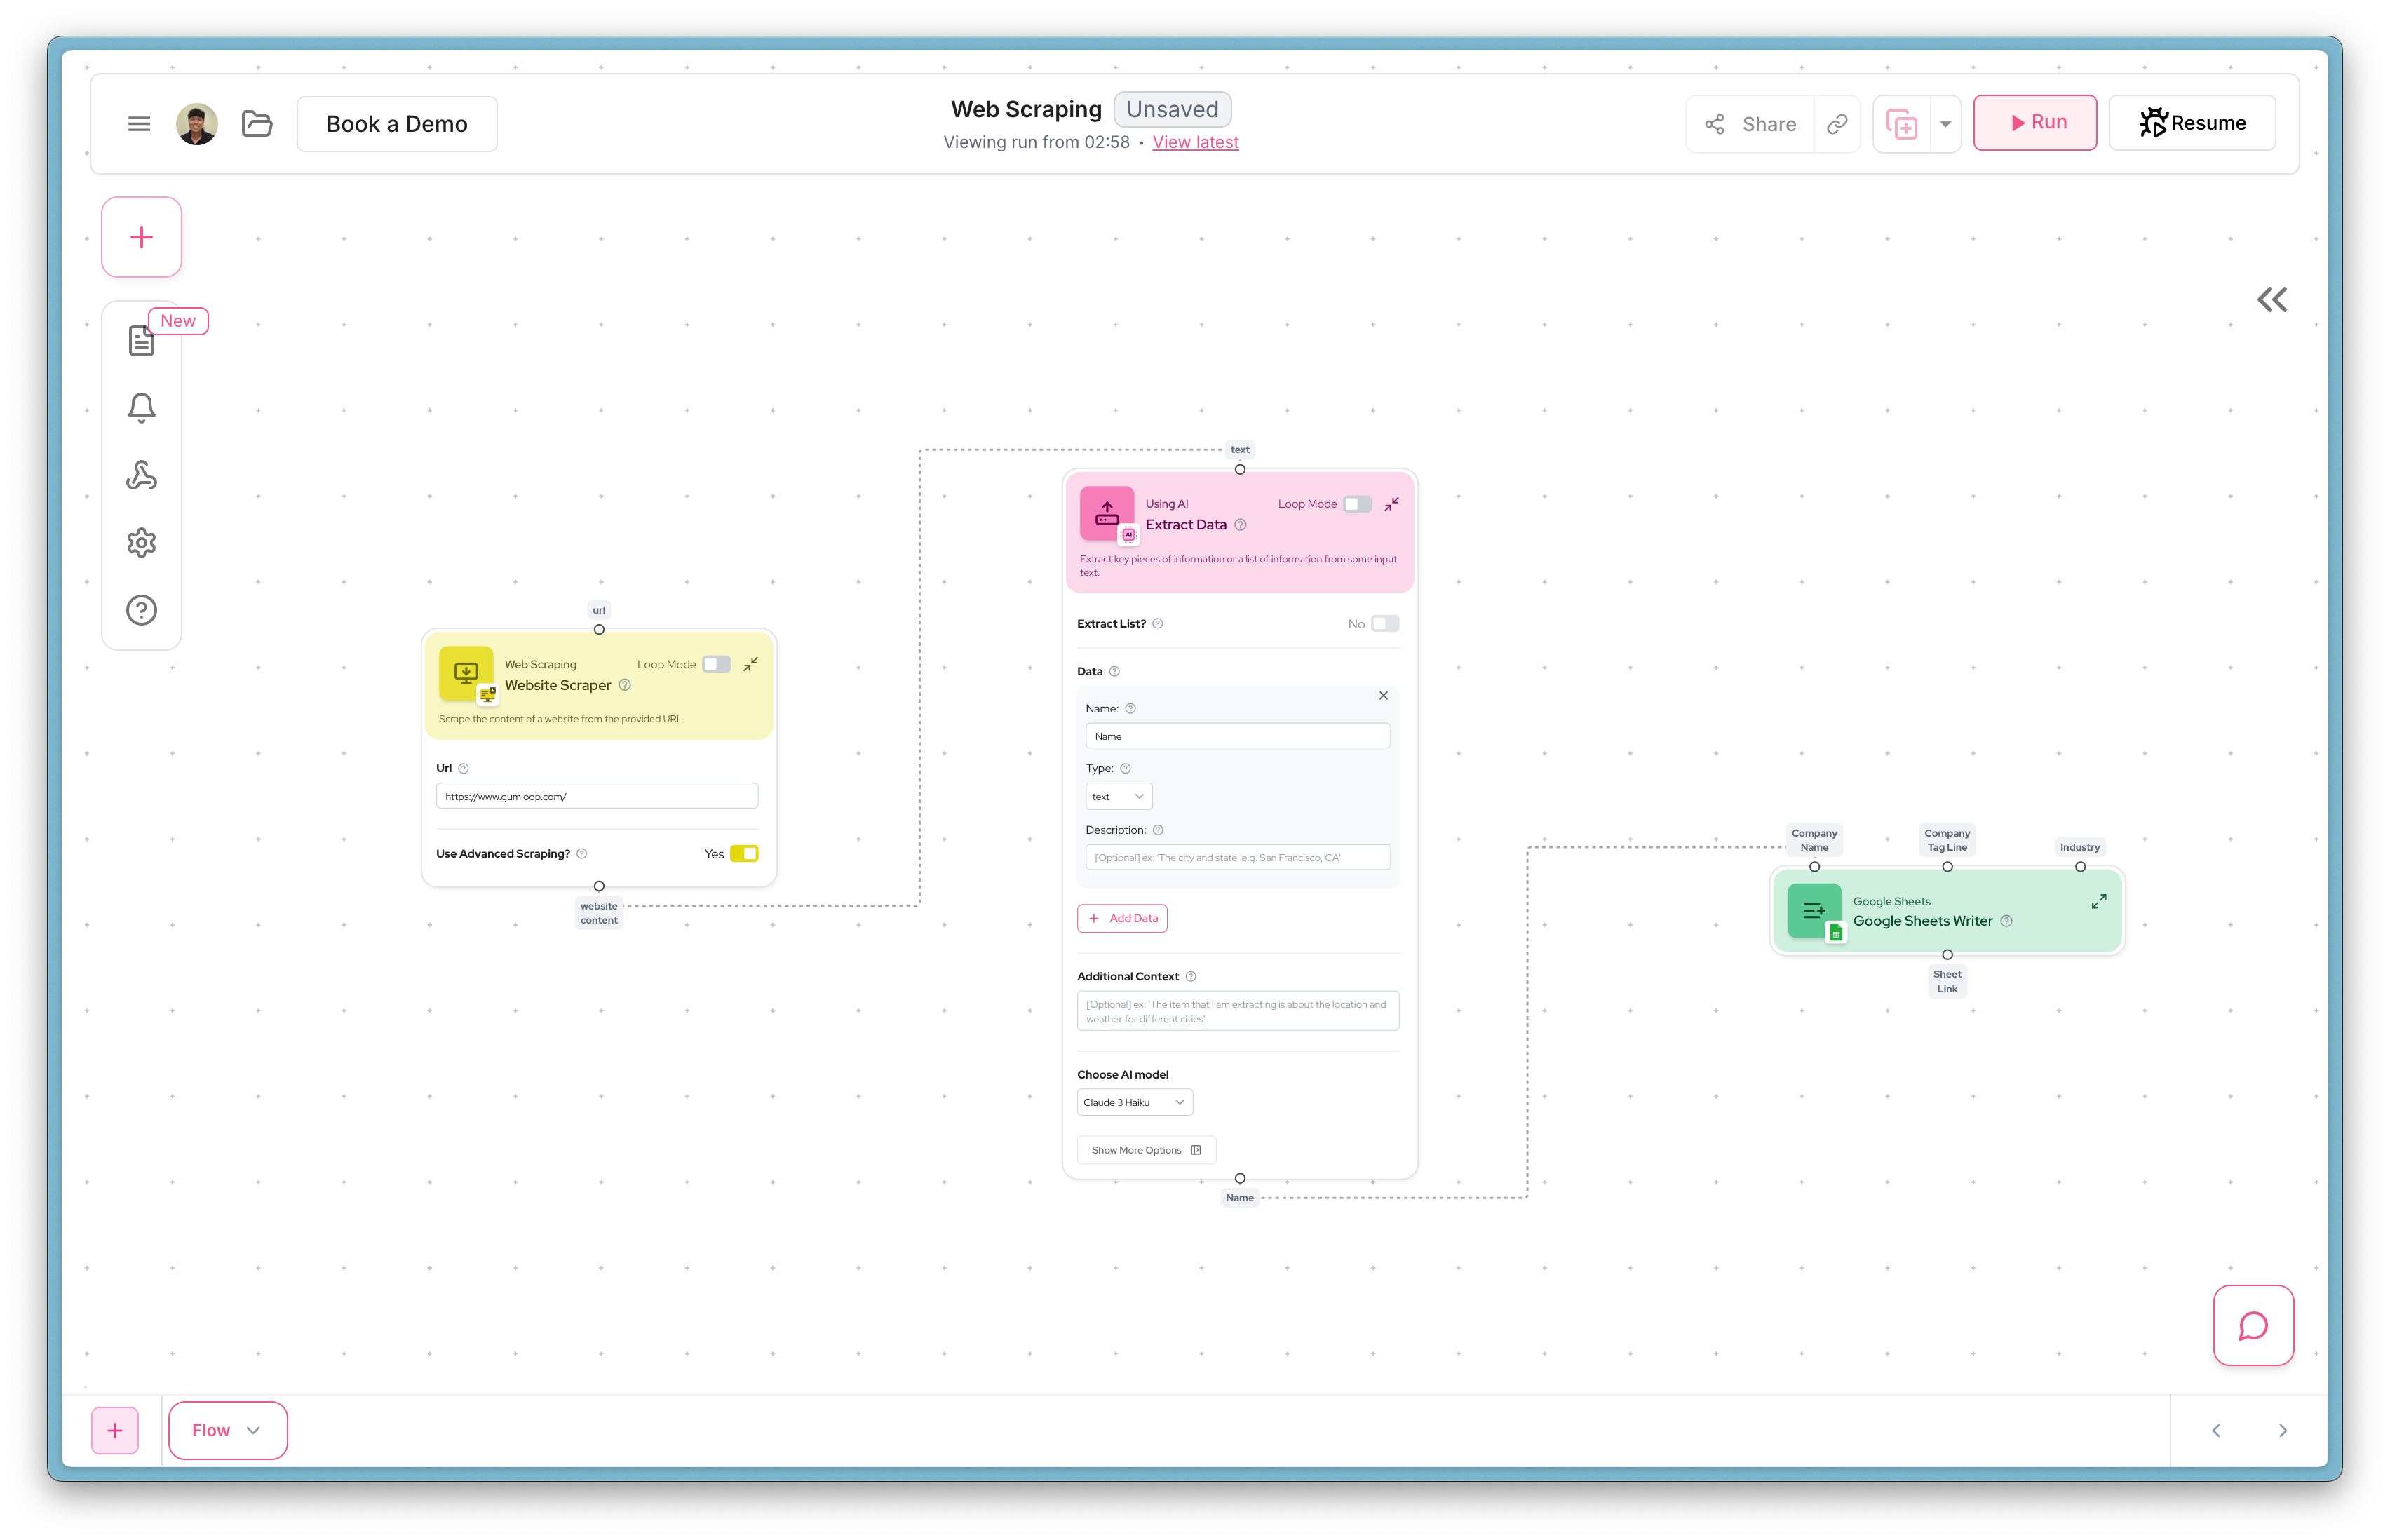
Task: Collapse the right panel double-chevron
Action: 2271,300
